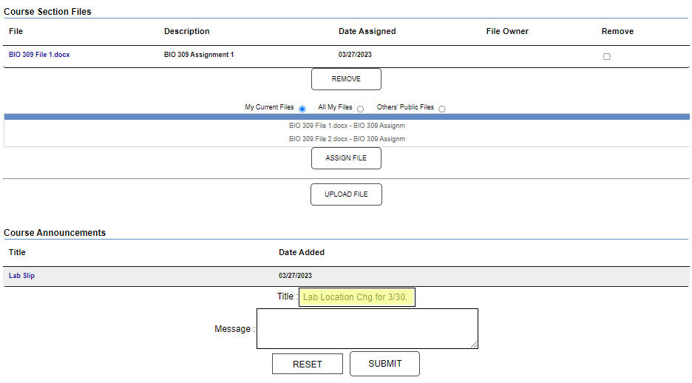Click into the announcement Title field
The height and width of the screenshot is (383, 692).
[357, 297]
